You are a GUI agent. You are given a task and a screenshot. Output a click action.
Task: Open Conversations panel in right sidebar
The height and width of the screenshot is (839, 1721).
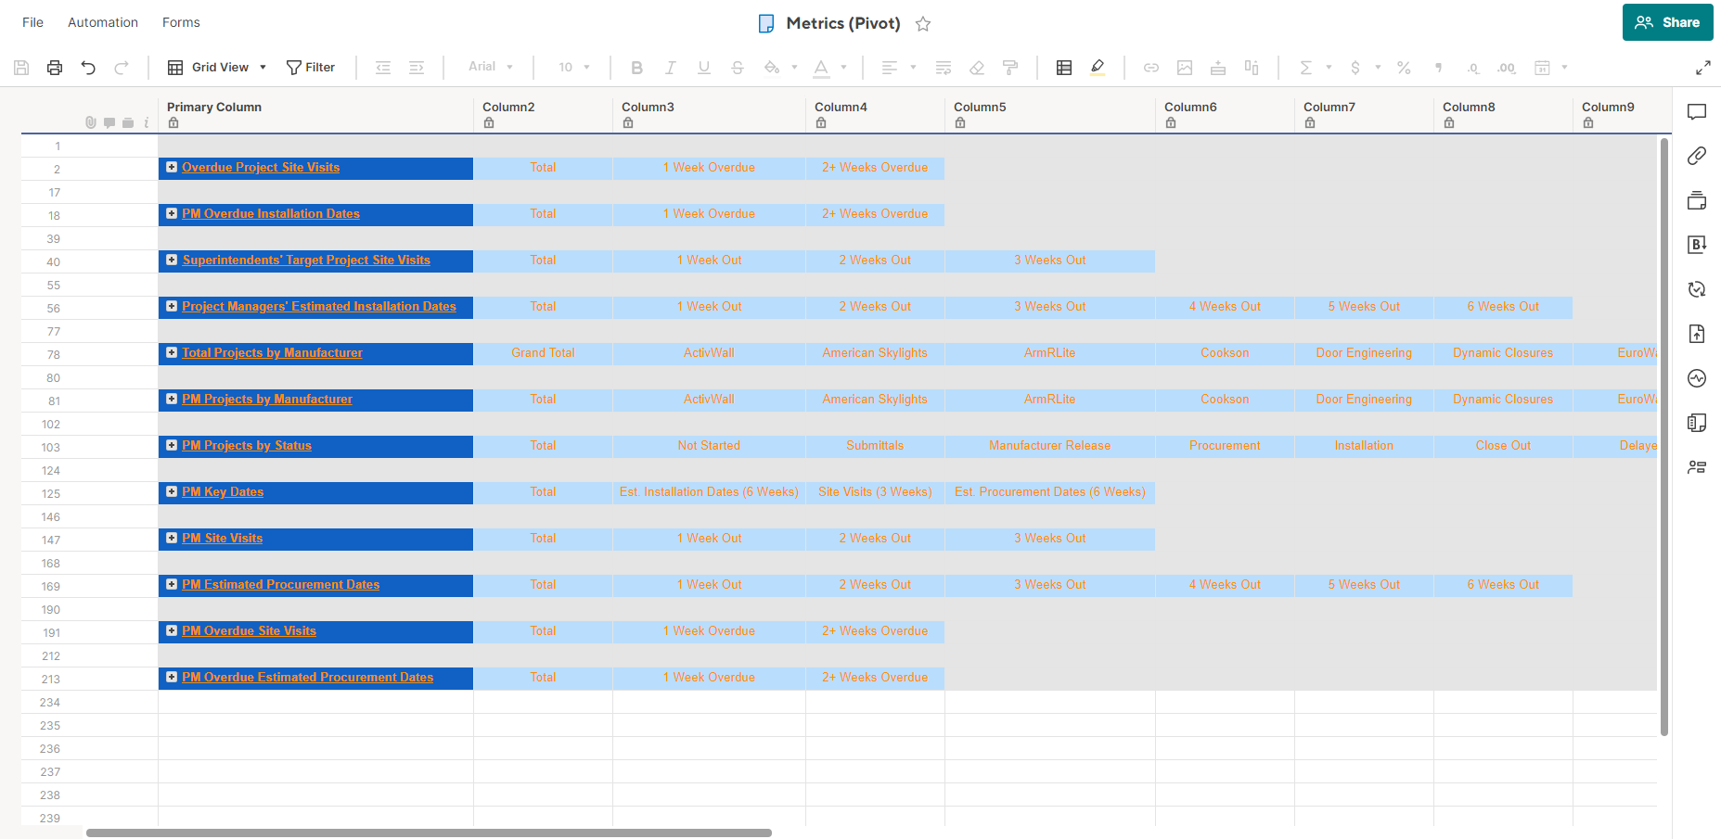pos(1697,112)
